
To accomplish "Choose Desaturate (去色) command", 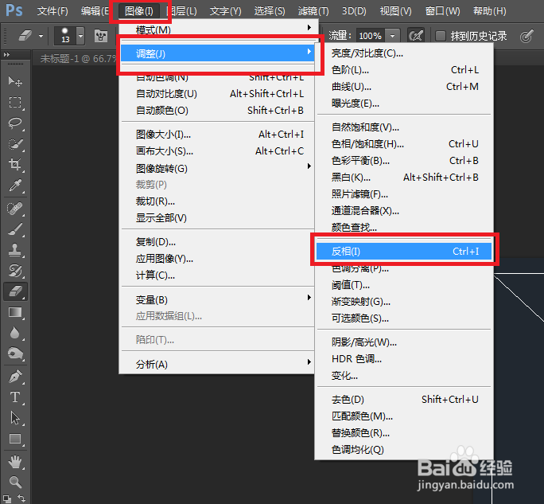I will click(404, 400).
